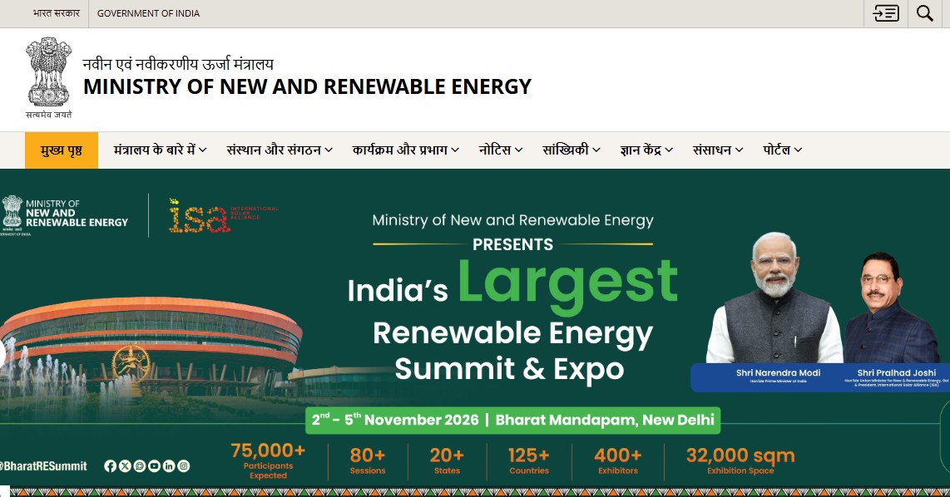Click the India's Largest banner headline
Viewport: 950px width, 497px height.
pyautogui.click(x=512, y=286)
